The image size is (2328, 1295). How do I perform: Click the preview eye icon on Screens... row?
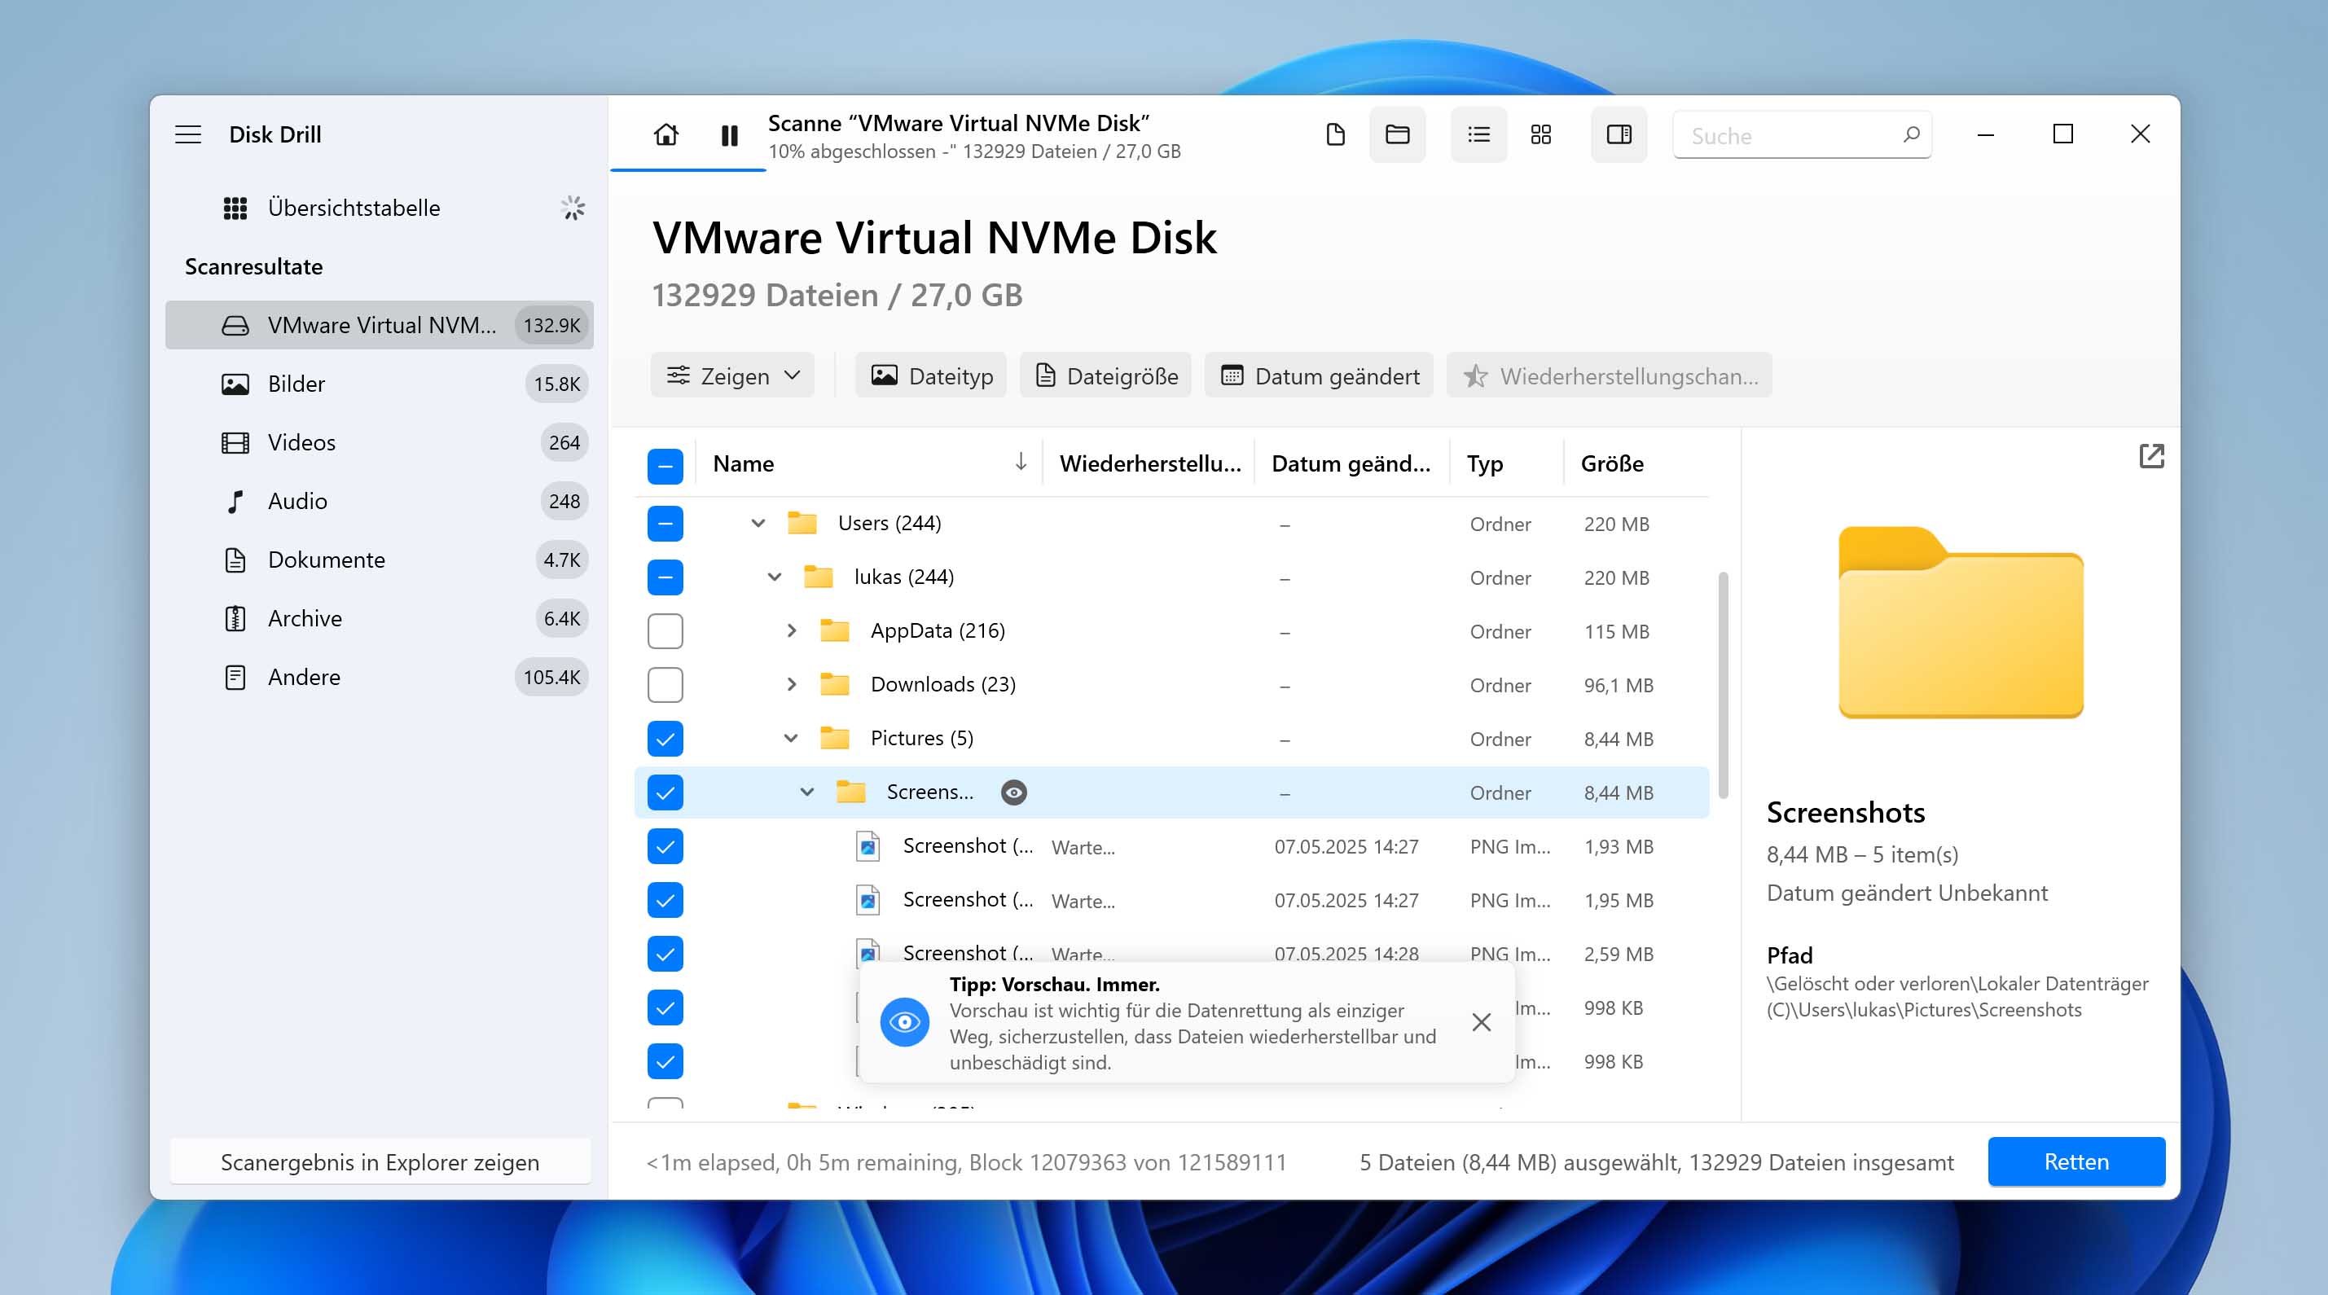point(1014,792)
